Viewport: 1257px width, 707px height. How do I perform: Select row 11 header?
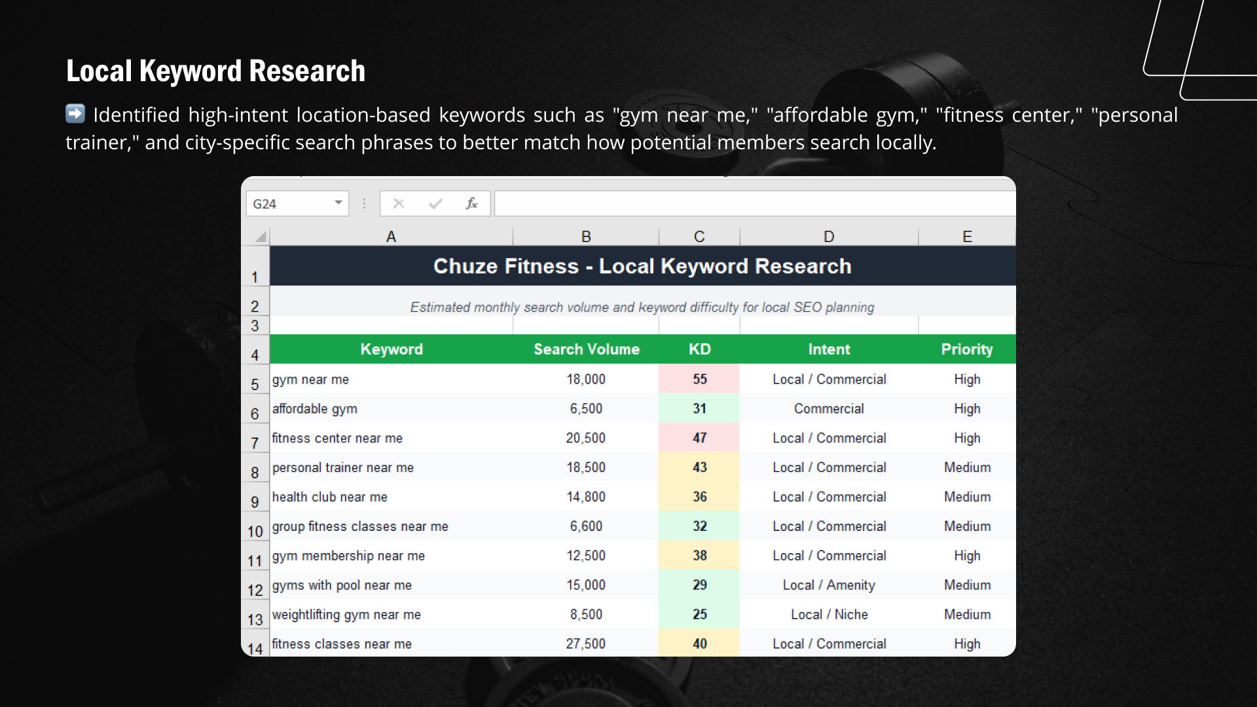click(x=255, y=555)
